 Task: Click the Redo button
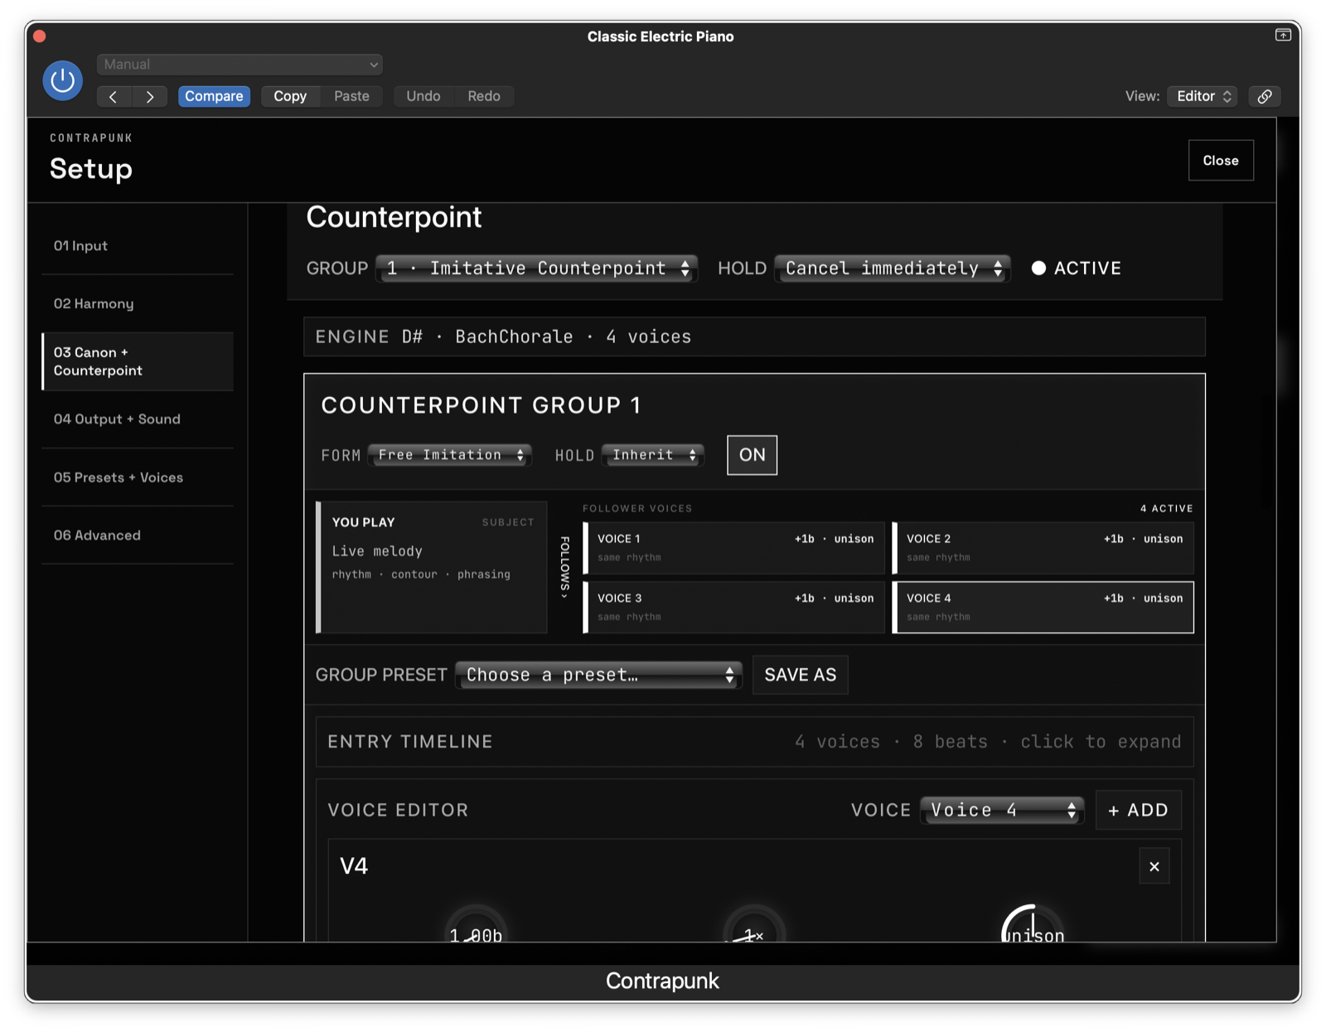point(484,96)
